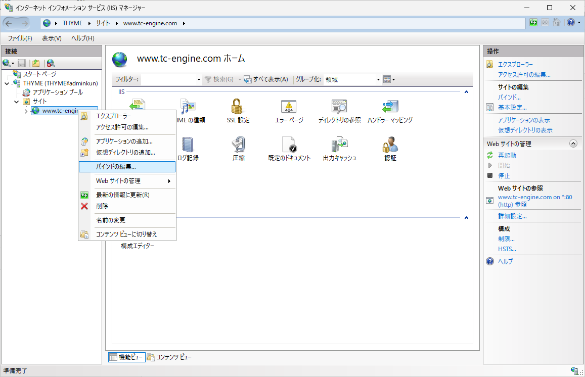Expand the www.tc-engine.com site node

tap(26, 111)
